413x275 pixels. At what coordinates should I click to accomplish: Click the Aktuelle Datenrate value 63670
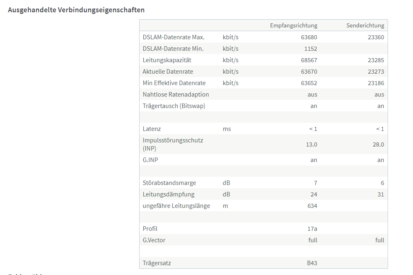click(309, 72)
